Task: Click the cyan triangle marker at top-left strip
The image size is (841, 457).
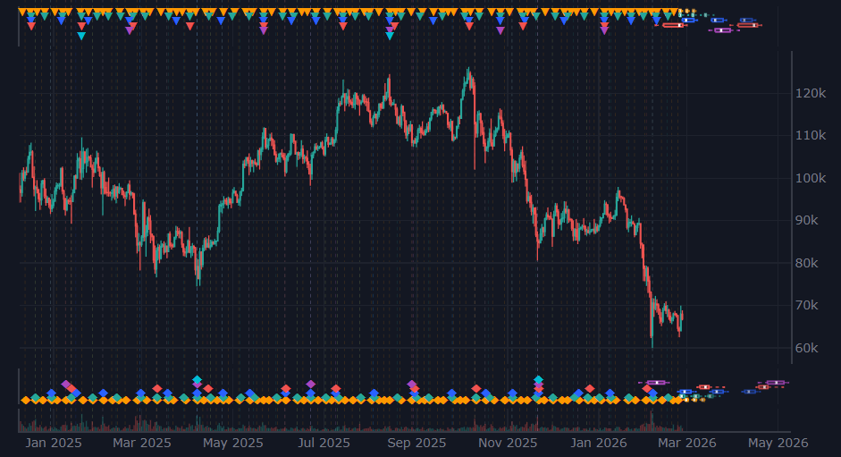Action: pyautogui.click(x=81, y=36)
